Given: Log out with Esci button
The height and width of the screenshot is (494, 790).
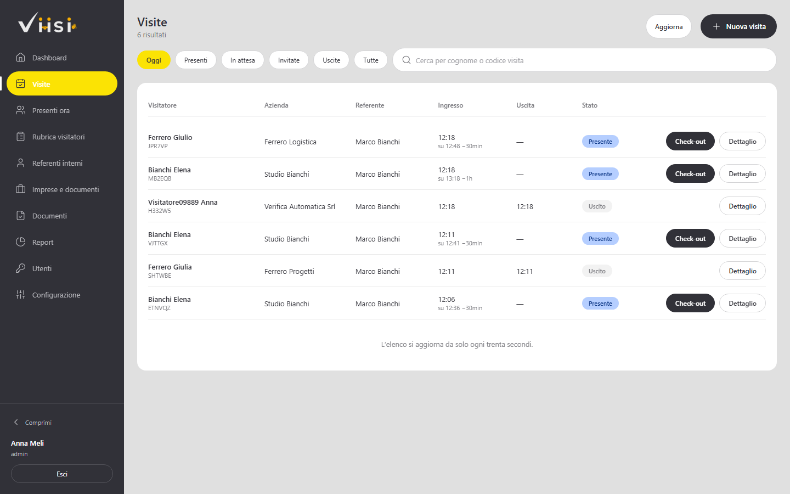Looking at the screenshot, I should [x=62, y=474].
